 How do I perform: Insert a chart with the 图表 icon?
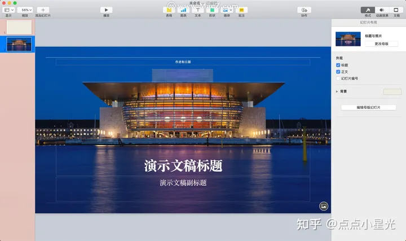tap(183, 10)
